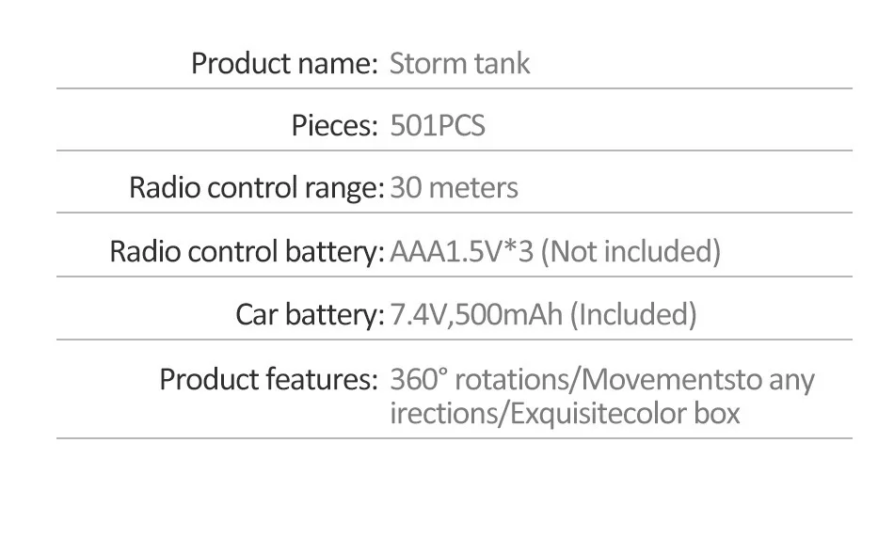
Task: Select the 'Exquisitecolor box' text
Action: pyautogui.click(x=625, y=415)
